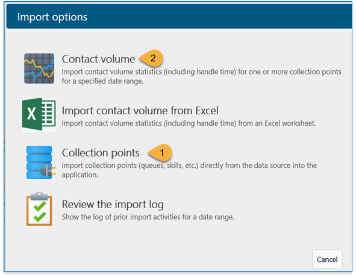Click the bottom green checkmark on clipboard
Viewport: 356px width, 278px height.
tap(40, 217)
